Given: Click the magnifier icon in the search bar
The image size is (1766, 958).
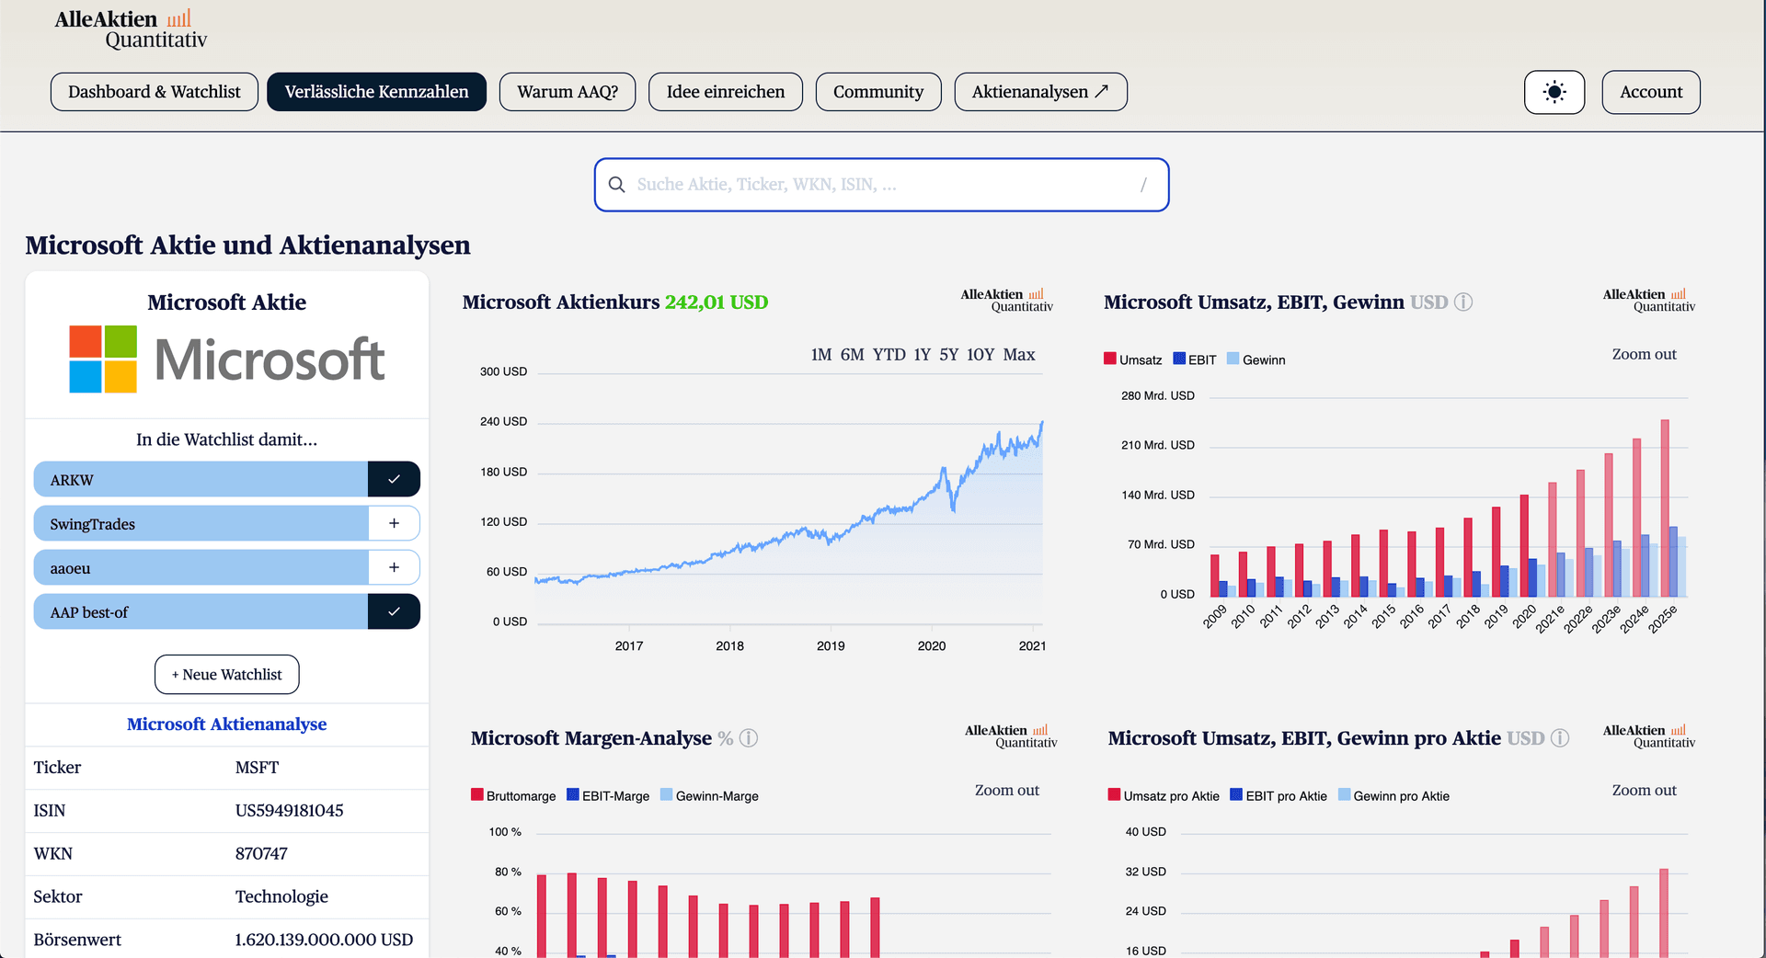Looking at the screenshot, I should pos(617,185).
